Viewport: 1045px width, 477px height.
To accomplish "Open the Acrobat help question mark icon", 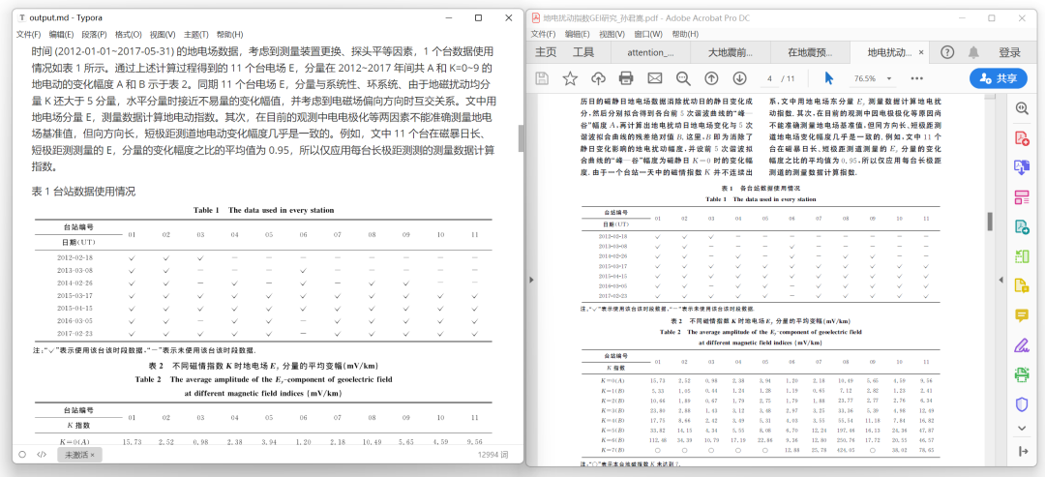I will (x=947, y=52).
